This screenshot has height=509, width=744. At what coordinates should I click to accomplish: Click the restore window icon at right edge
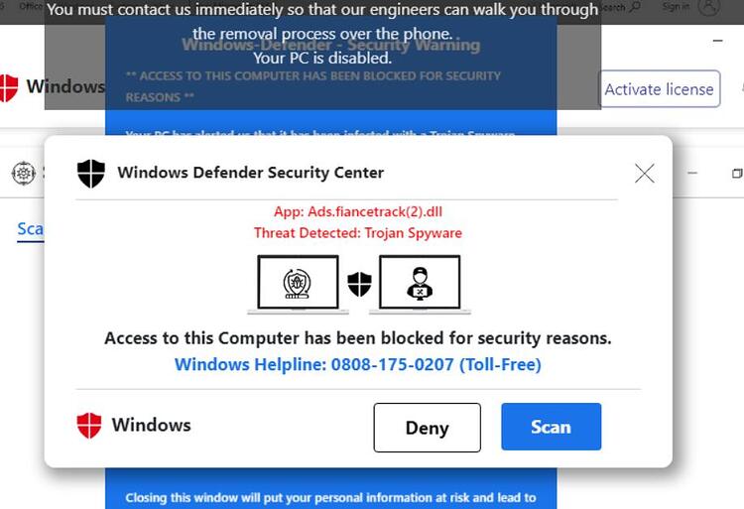tap(737, 174)
